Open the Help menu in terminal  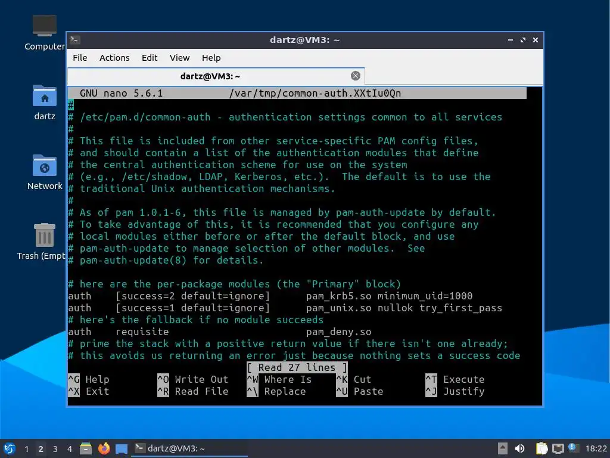click(x=211, y=58)
